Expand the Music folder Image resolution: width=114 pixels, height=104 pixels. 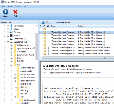(x=8, y=29)
